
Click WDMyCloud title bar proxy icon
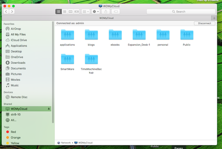point(101,6)
